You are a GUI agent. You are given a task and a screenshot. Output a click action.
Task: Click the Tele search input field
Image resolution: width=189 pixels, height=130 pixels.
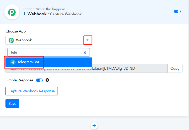tap(48, 52)
